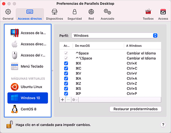The height and width of the screenshot is (133, 171).
Task: Add a new shortcut with plus button
Action: (63, 100)
